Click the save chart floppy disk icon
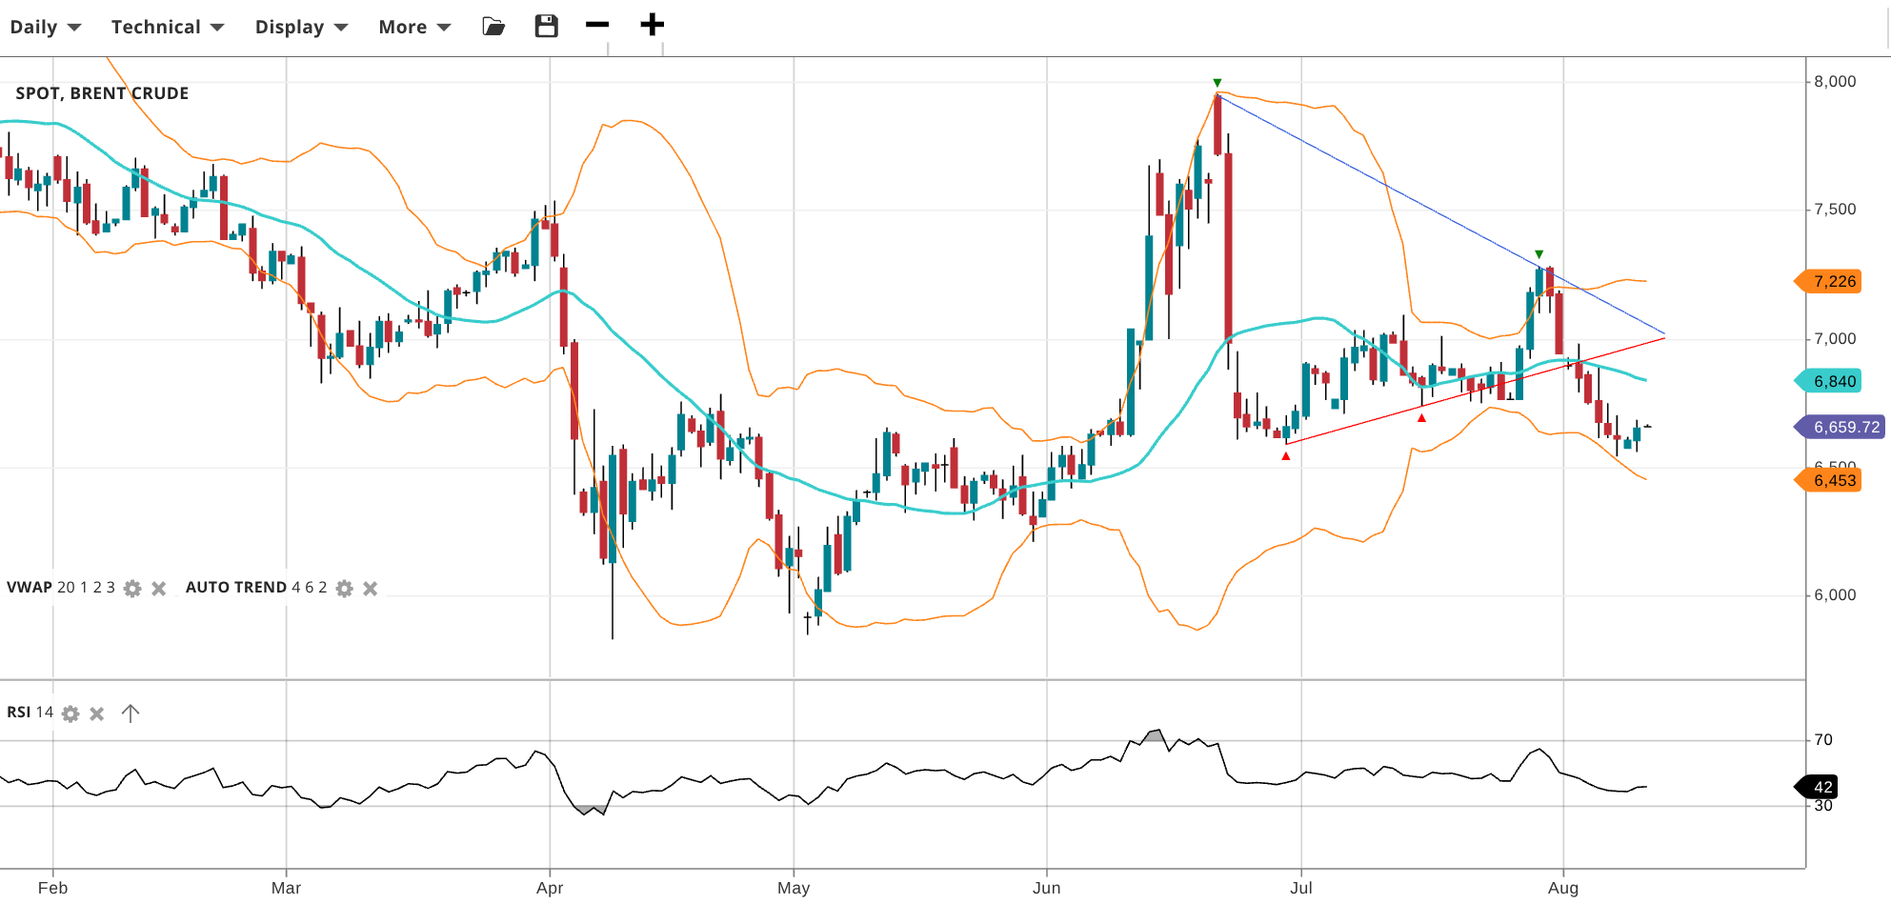The image size is (1891, 904). [546, 26]
